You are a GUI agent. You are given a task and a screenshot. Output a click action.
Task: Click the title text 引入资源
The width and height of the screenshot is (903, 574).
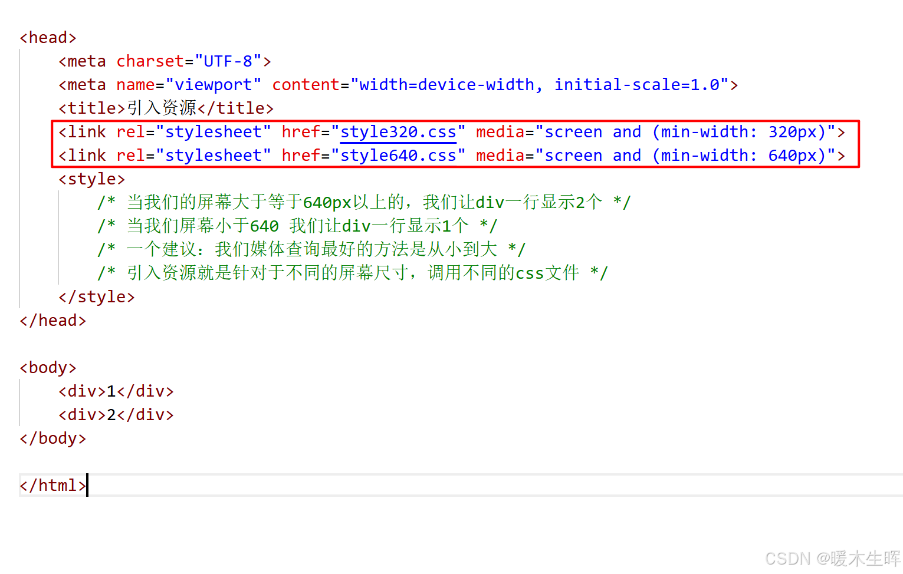[162, 108]
